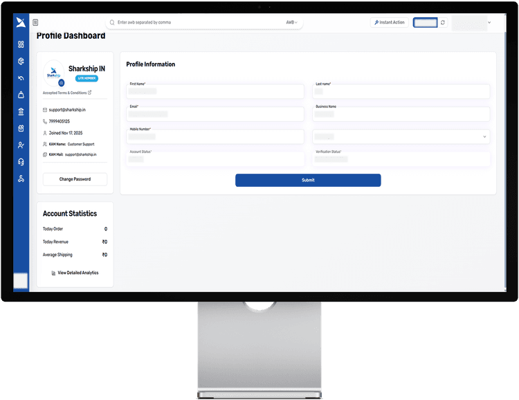Click the blurred user name area in the top bar
This screenshot has height=400, width=519.
(x=469, y=23)
